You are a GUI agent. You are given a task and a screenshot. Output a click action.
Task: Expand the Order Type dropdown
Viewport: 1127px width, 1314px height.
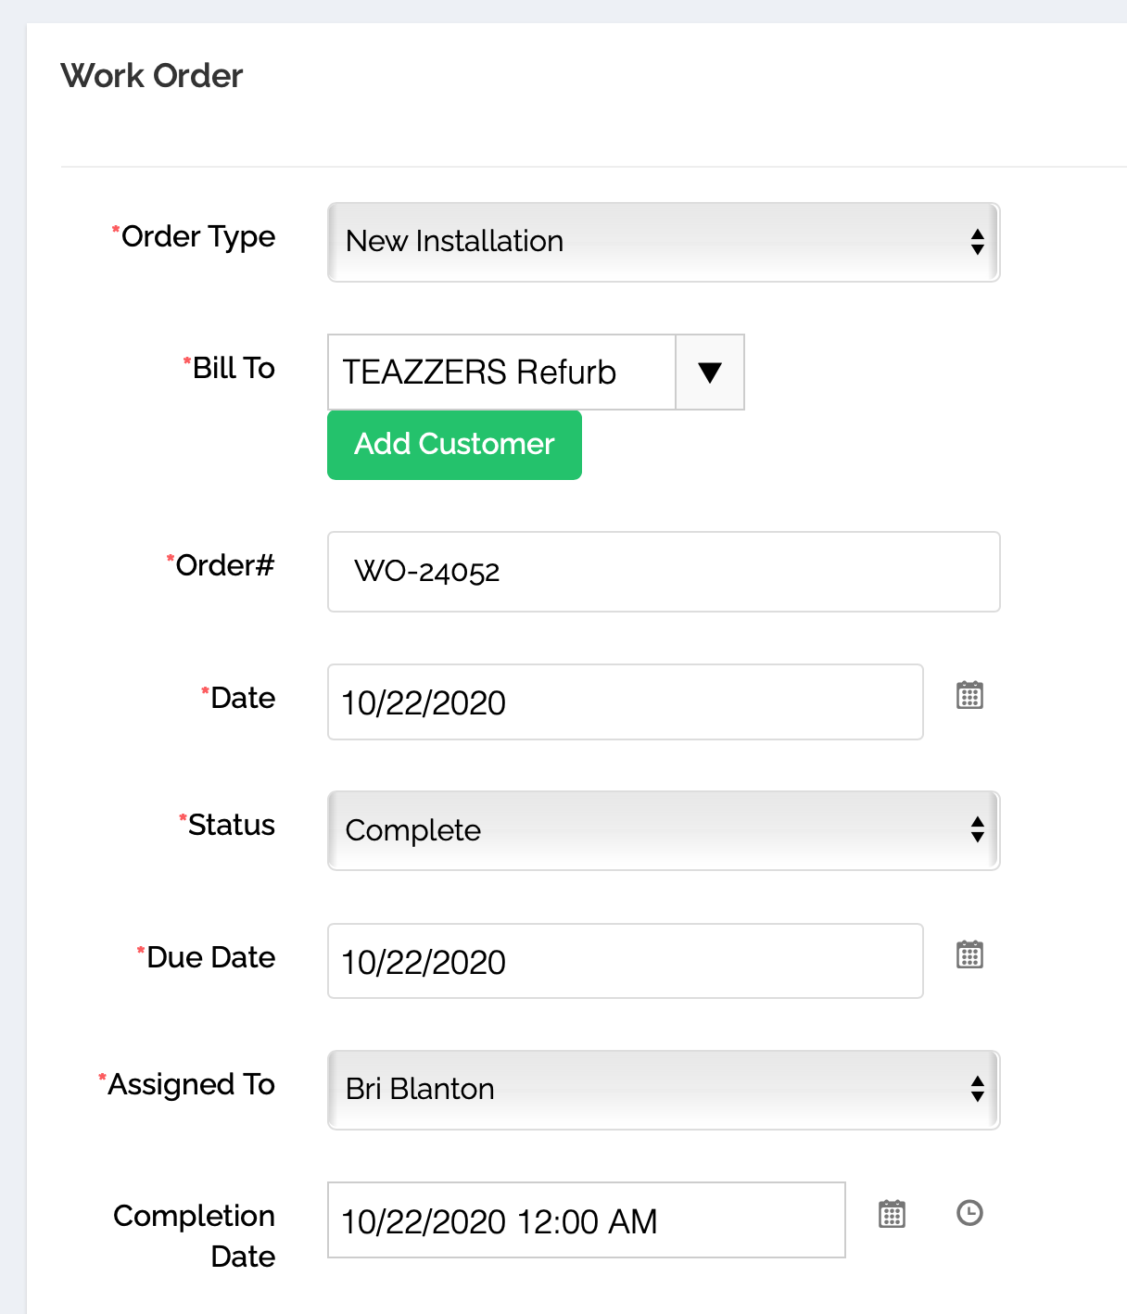664,242
